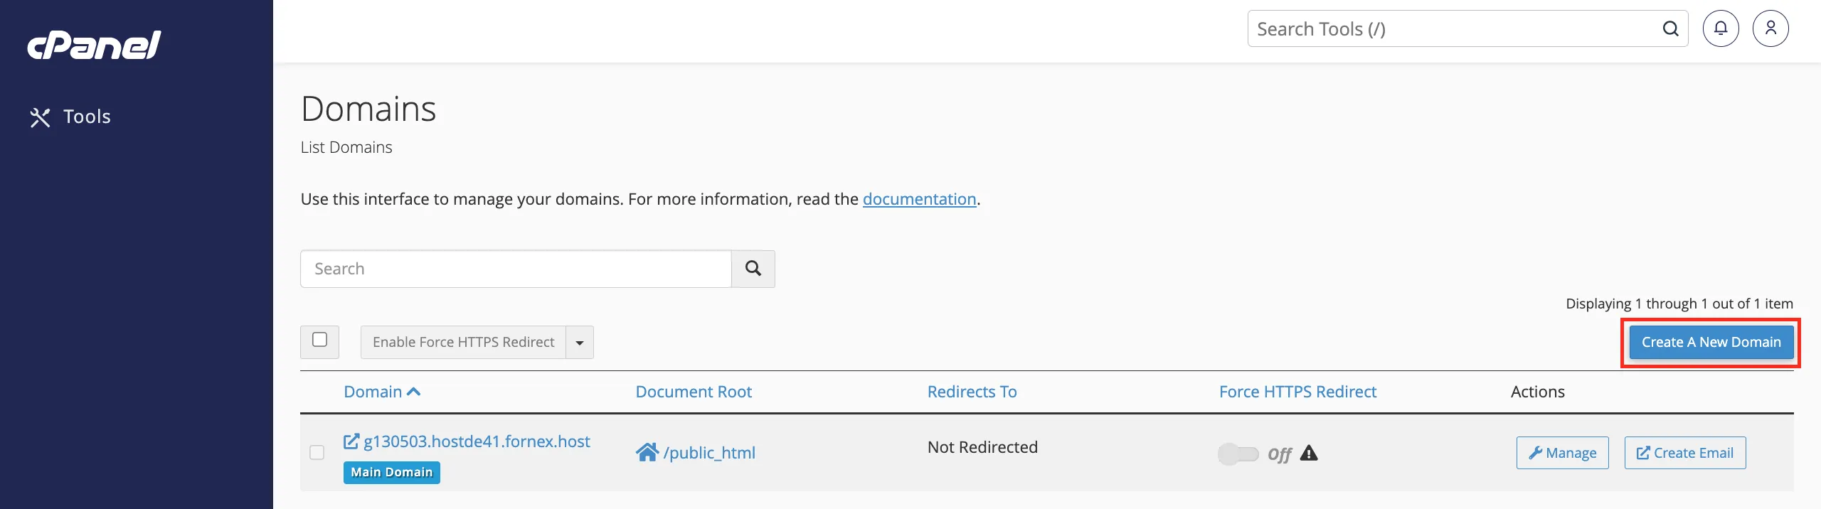Click the Domain sort ascending chevron
The image size is (1821, 509).
[x=413, y=391]
